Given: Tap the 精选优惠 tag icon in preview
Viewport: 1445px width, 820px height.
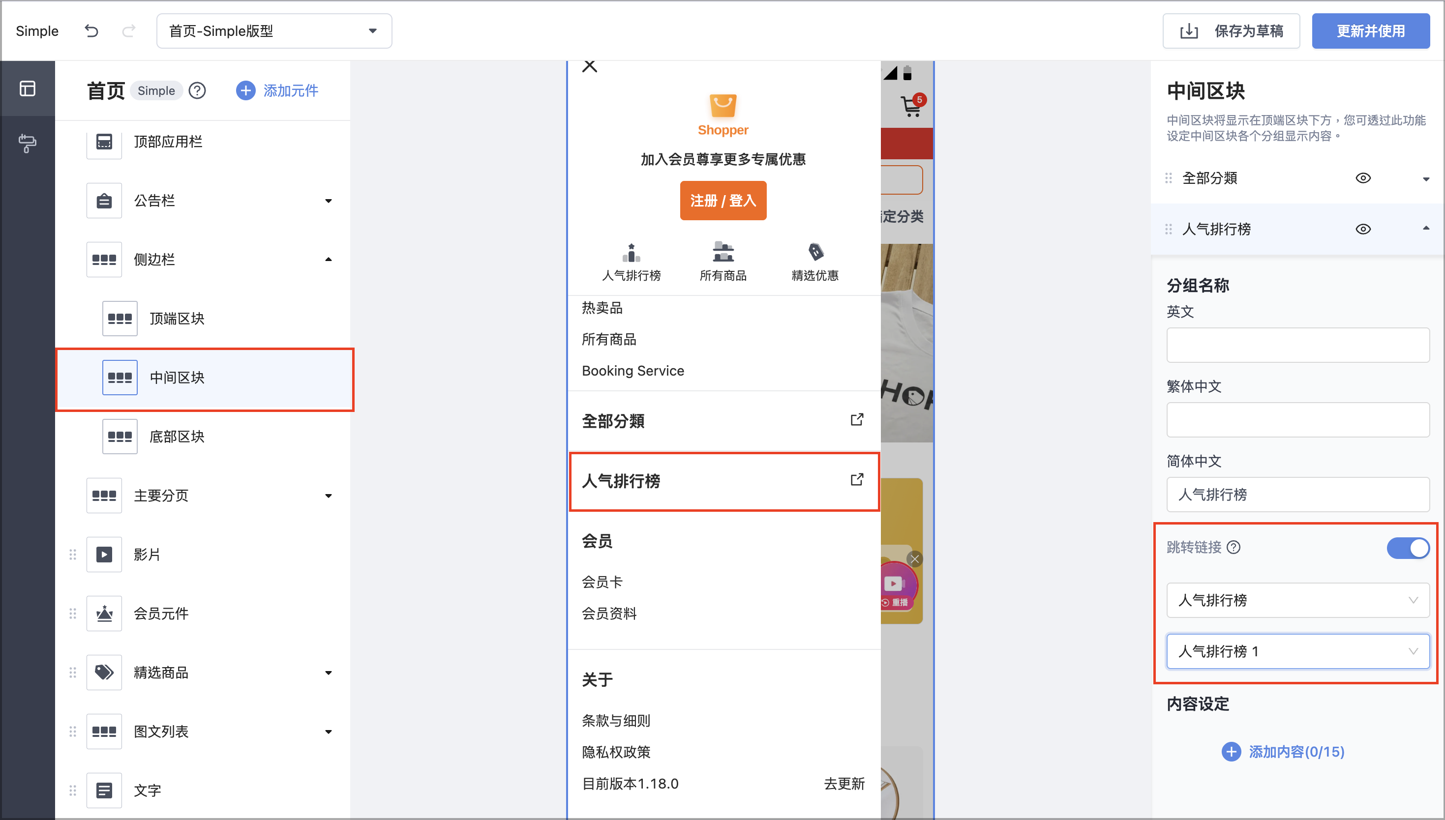Looking at the screenshot, I should (x=815, y=252).
